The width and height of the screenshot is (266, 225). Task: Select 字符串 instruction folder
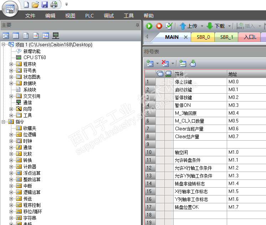click(30, 218)
